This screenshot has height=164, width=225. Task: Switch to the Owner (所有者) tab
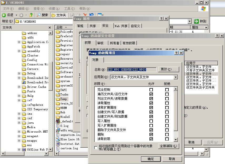coord(114,43)
